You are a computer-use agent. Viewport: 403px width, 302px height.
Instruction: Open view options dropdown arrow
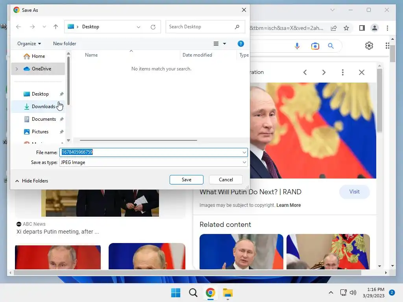click(224, 44)
